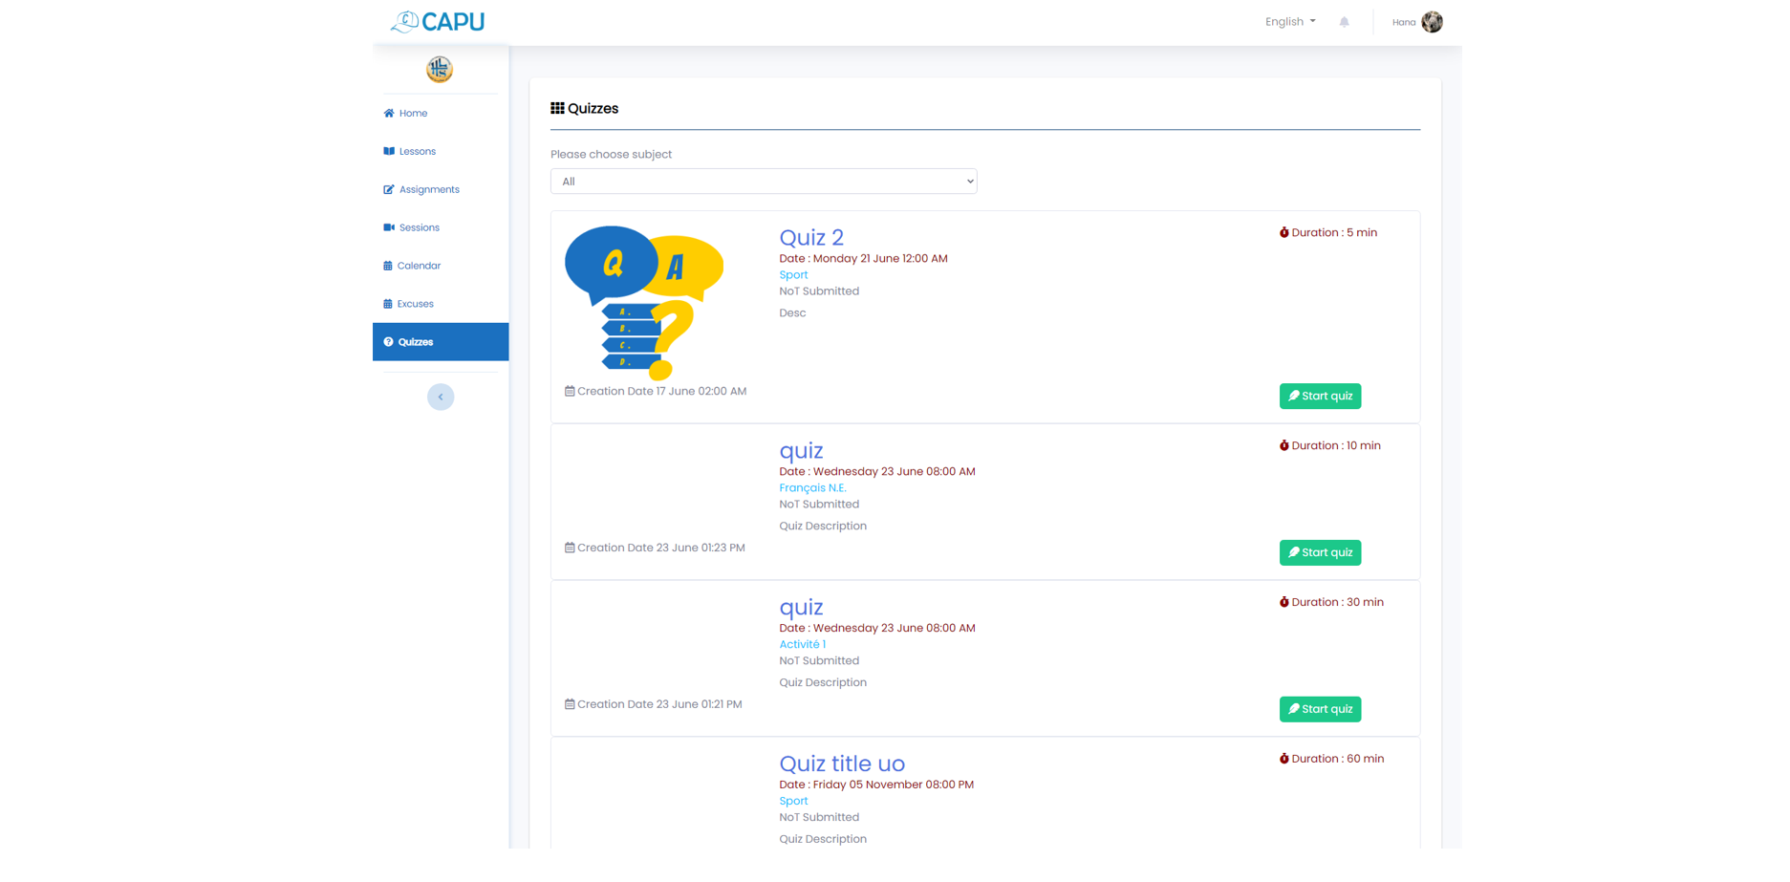
Task: Click Hana's profile avatar
Action: (1432, 22)
